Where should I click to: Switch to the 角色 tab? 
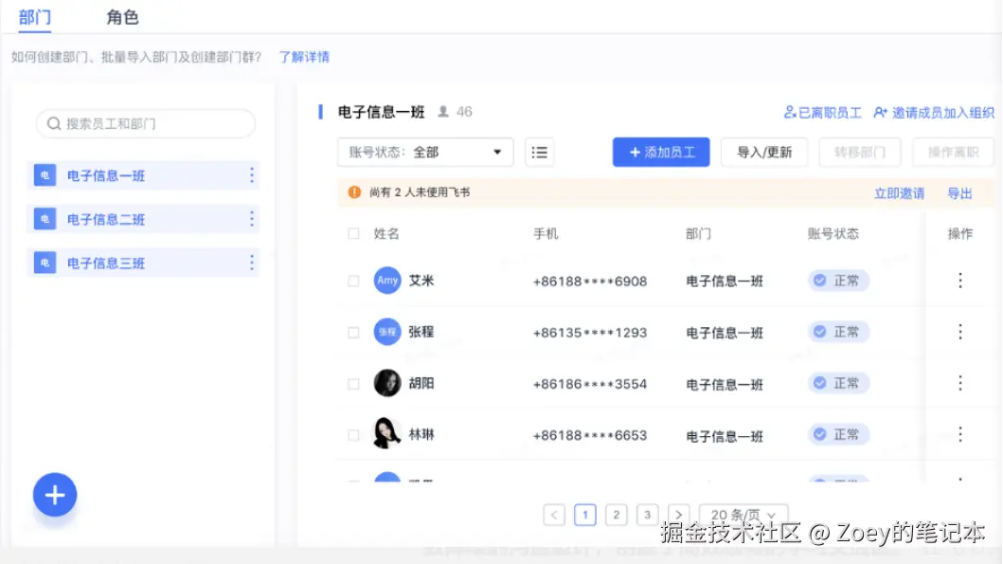pyautogui.click(x=122, y=17)
